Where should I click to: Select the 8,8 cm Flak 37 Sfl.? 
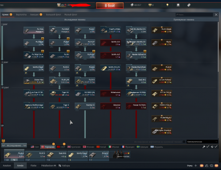click(x=34, y=94)
